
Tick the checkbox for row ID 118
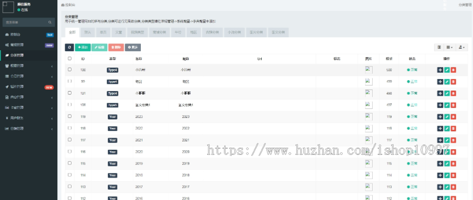tap(70, 128)
